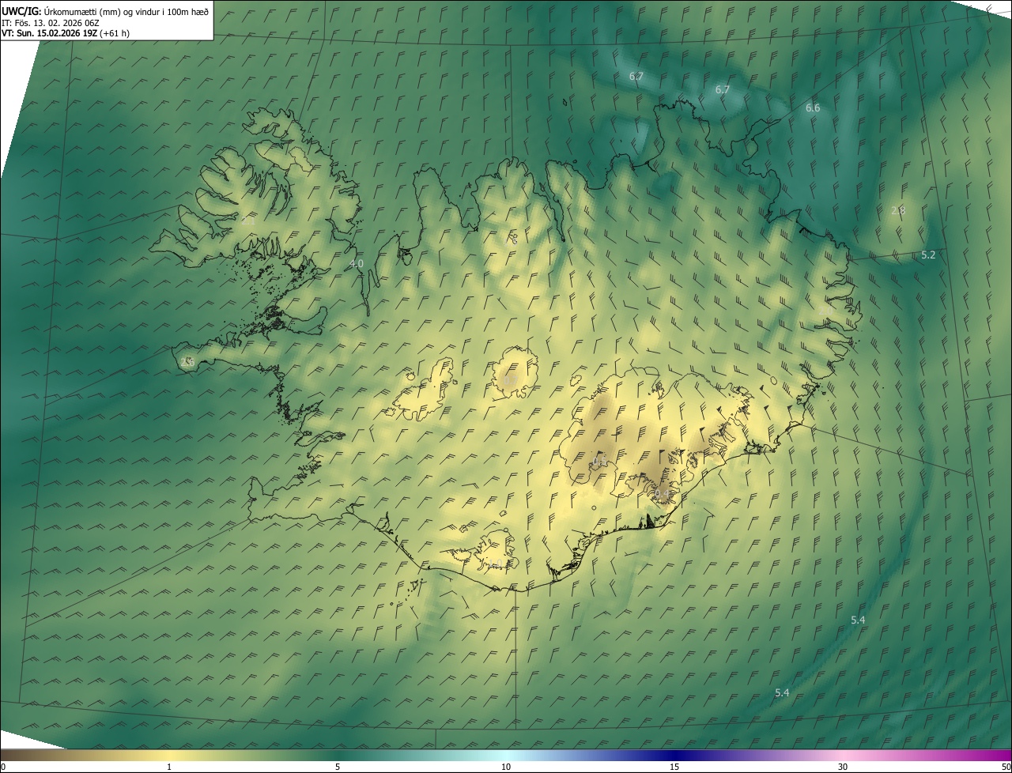Viewport: 1012px width, 773px height.
Task: Click the 0.5 value label on Vatnajökull glacier
Action: point(600,461)
